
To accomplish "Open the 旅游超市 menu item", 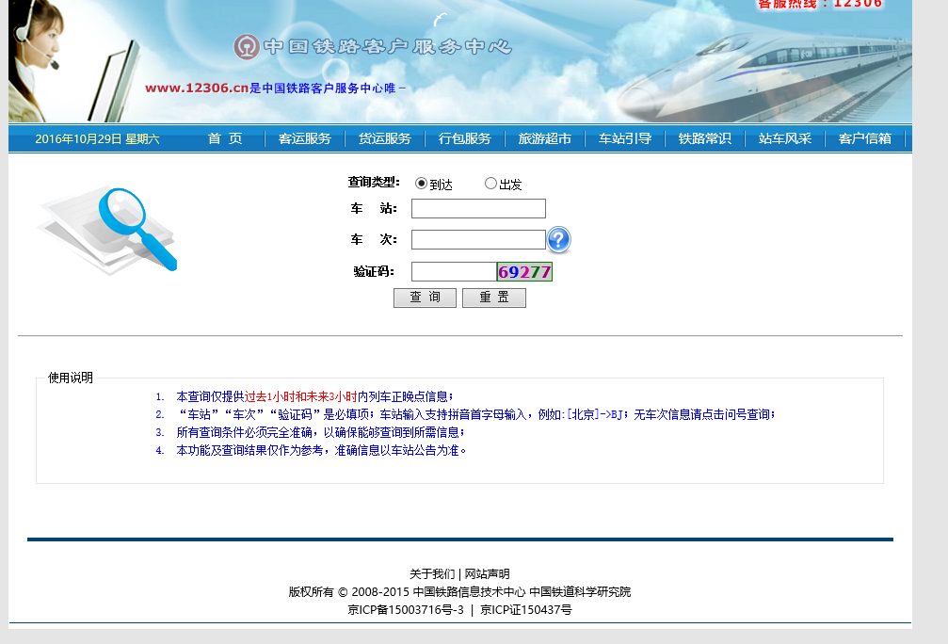I will click(x=545, y=138).
